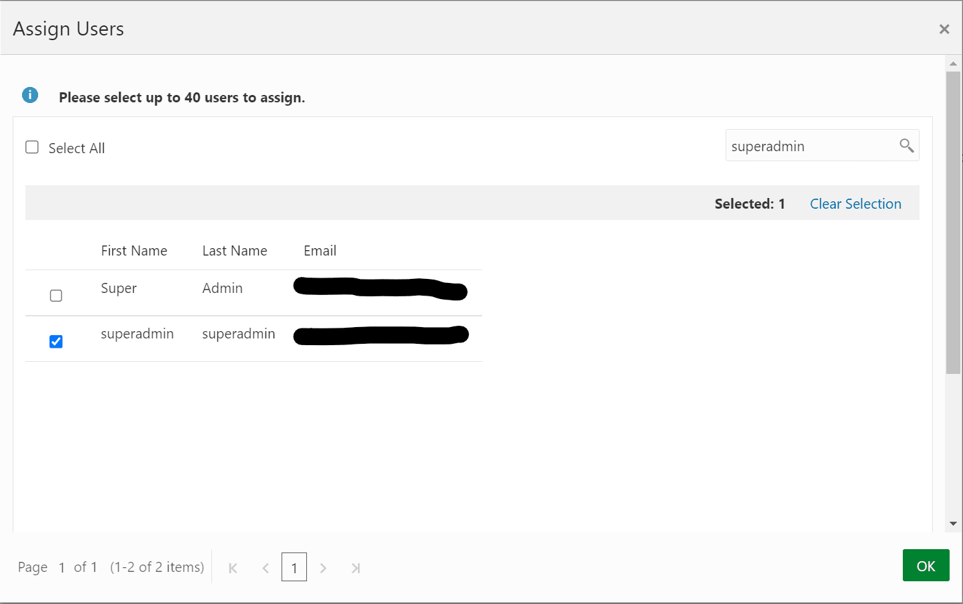
Task: Click the blue info icon
Action: pos(29,95)
